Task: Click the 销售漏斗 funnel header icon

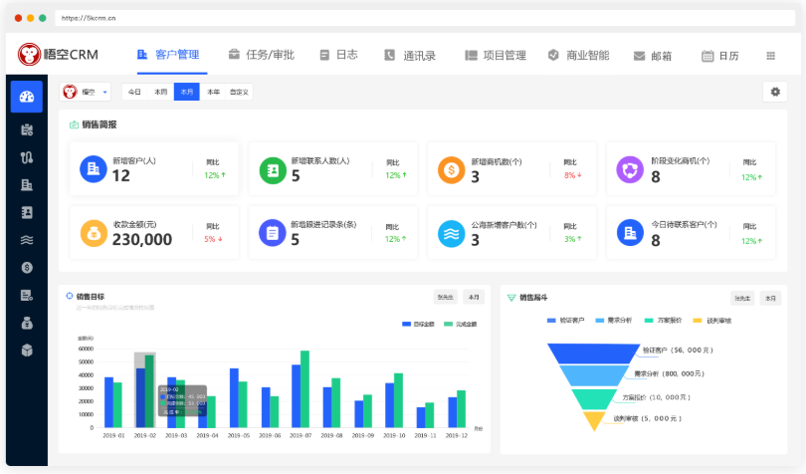Action: point(511,298)
